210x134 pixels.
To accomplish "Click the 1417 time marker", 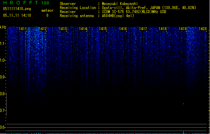I will (143, 29).
